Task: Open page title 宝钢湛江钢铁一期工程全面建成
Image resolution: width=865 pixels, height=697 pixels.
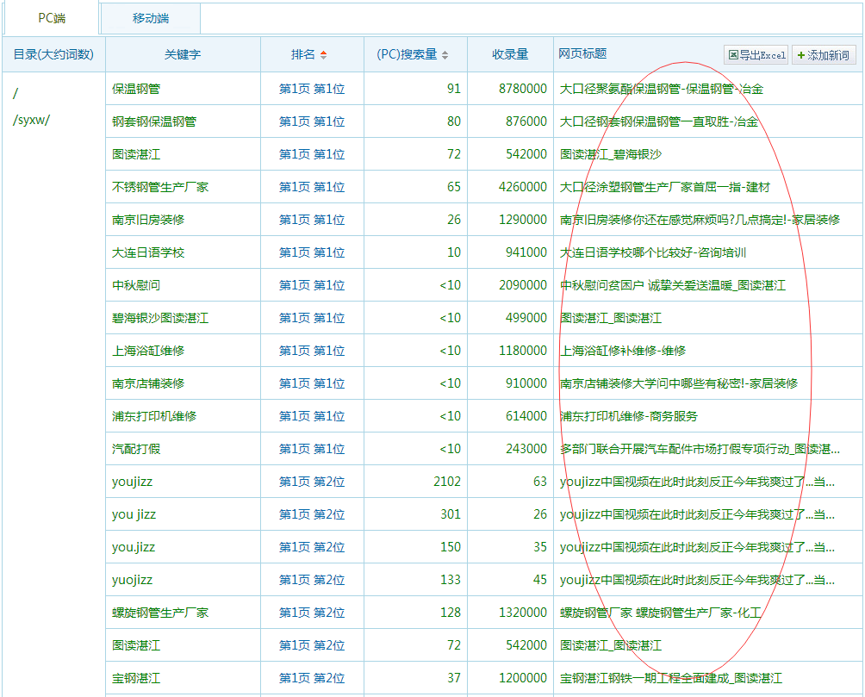Action: [x=670, y=678]
